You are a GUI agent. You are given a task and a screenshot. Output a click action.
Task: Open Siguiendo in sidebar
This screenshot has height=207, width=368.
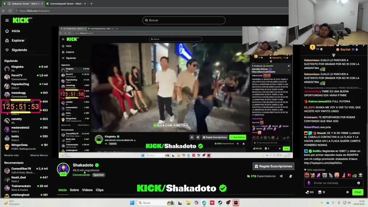click(x=16, y=50)
